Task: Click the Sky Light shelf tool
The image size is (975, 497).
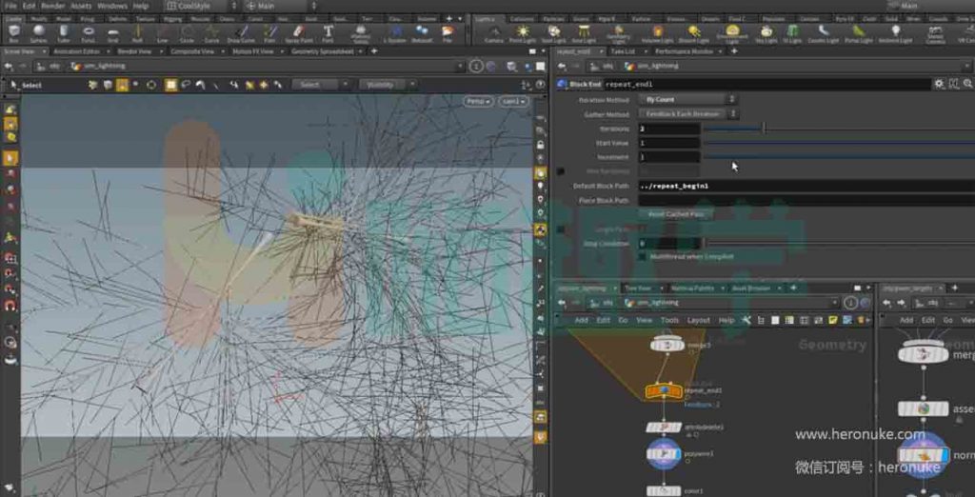Action: point(766,31)
